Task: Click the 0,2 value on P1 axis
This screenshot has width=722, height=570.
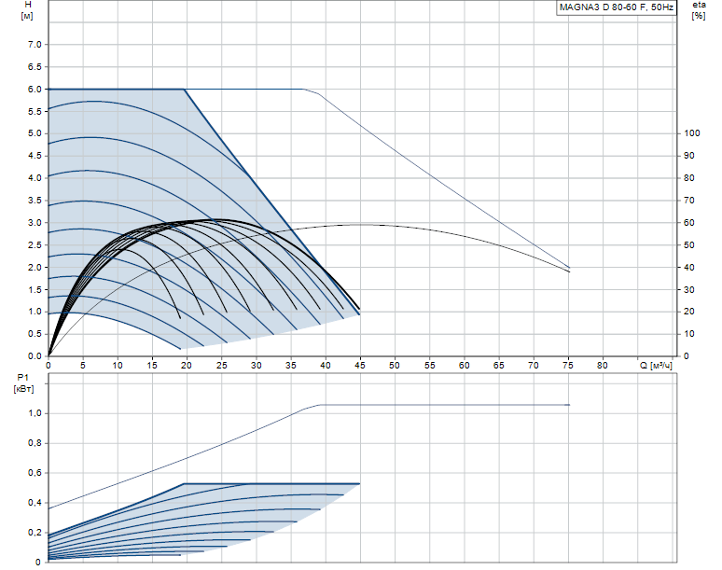Action: 35,533
